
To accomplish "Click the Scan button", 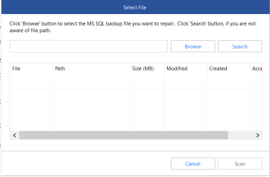I will click(x=240, y=164).
